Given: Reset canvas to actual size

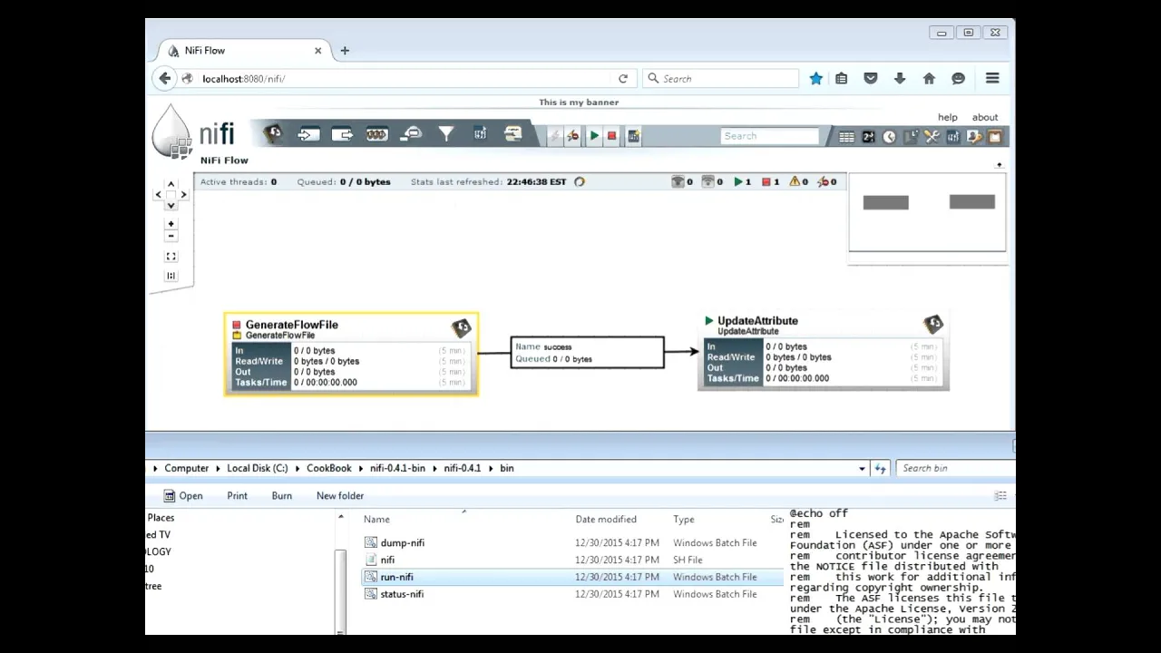Looking at the screenshot, I should tap(171, 276).
